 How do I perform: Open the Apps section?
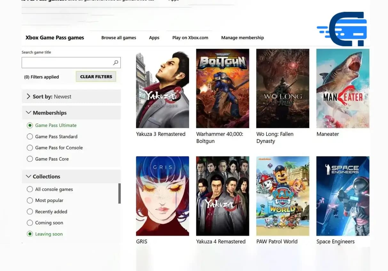point(154,37)
